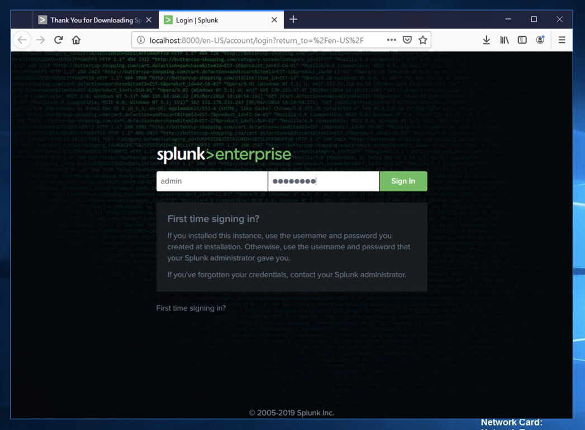Open Firefox Account avatar icon
Image resolution: width=585 pixels, height=430 pixels.
(540, 40)
